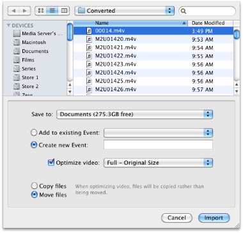This screenshot has width=243, height=233.
Task: Click sidebar scrollbar up arrow
Action: coord(70,85)
